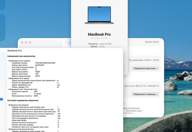Select the Hibernate Mode value 3

58,120
